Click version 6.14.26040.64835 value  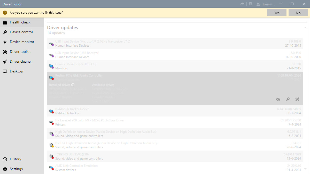pos(289,109)
